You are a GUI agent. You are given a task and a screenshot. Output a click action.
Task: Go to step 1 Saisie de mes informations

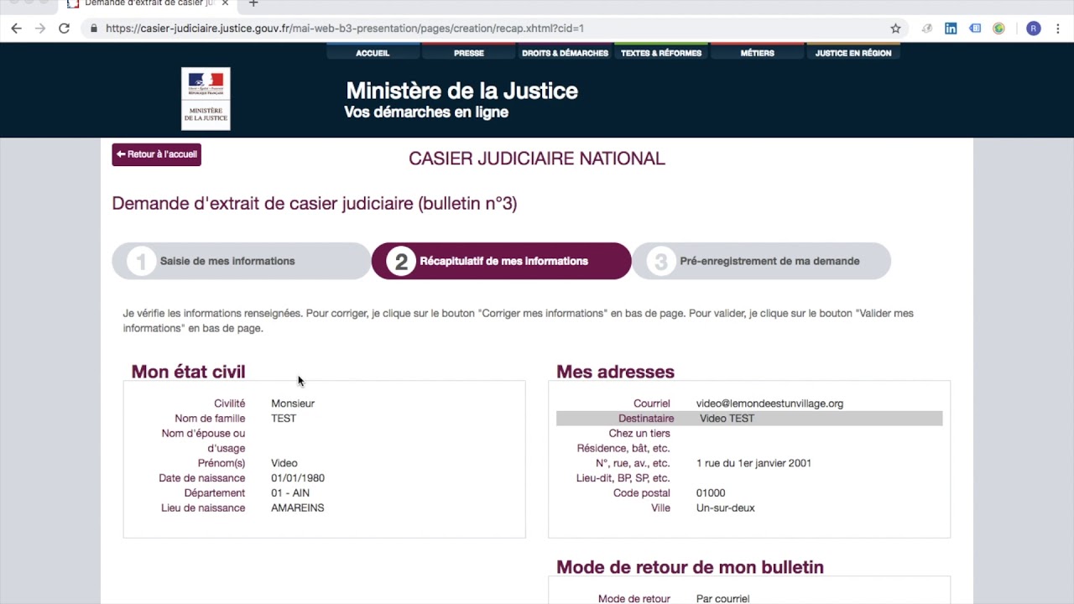click(x=241, y=261)
